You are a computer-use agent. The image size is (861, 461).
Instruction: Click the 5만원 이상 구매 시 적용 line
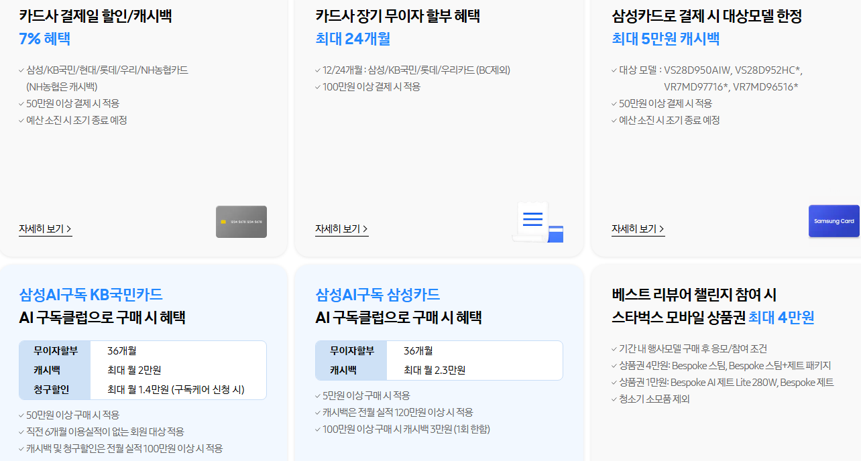click(366, 395)
